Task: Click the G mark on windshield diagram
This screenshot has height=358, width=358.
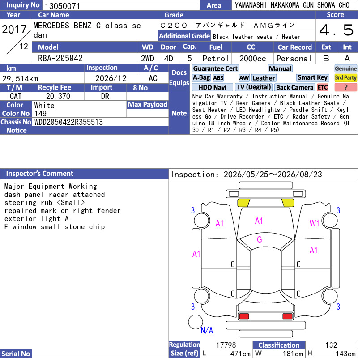Action: [260, 239]
